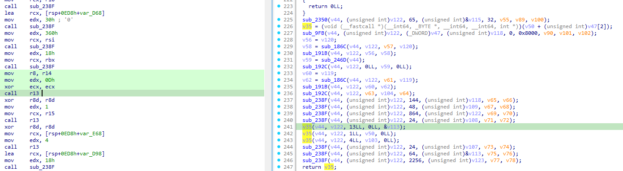Click 'mov rcx, [rsp+0ED8h+var_E68]' instruction
The height and width of the screenshot is (171, 623).
(55, 133)
